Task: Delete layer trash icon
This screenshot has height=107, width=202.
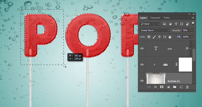Action: 187,87
